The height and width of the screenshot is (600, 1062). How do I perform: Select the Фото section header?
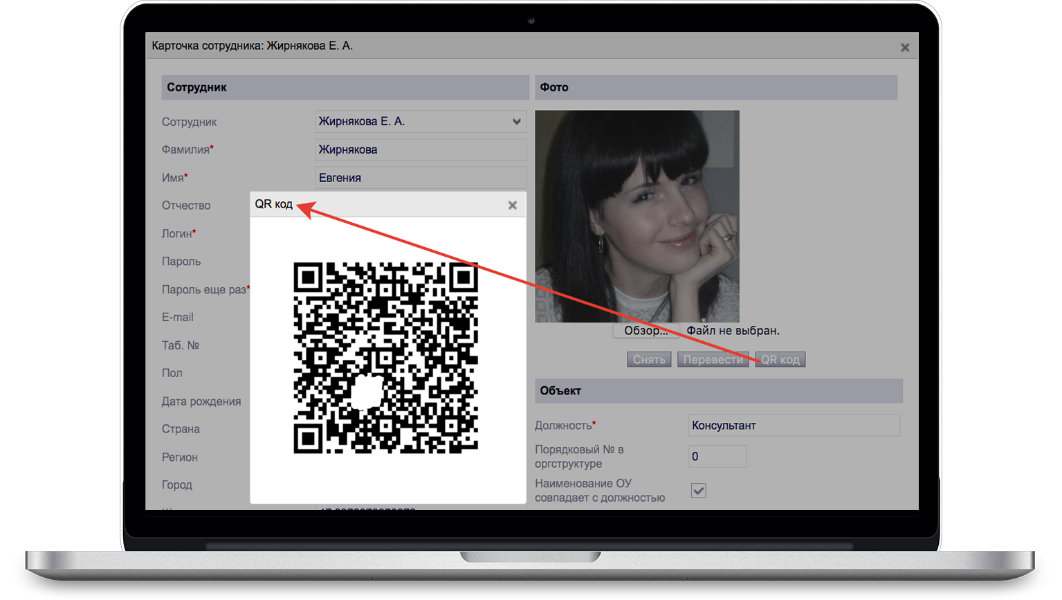click(715, 88)
